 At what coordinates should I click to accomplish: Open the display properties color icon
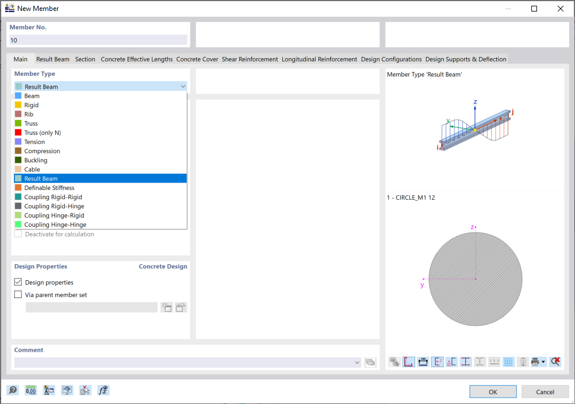pos(49,390)
